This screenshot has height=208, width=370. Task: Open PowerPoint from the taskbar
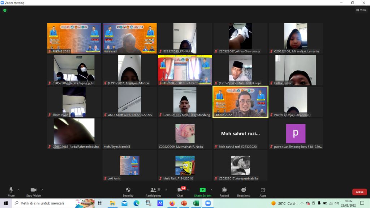(x=184, y=203)
